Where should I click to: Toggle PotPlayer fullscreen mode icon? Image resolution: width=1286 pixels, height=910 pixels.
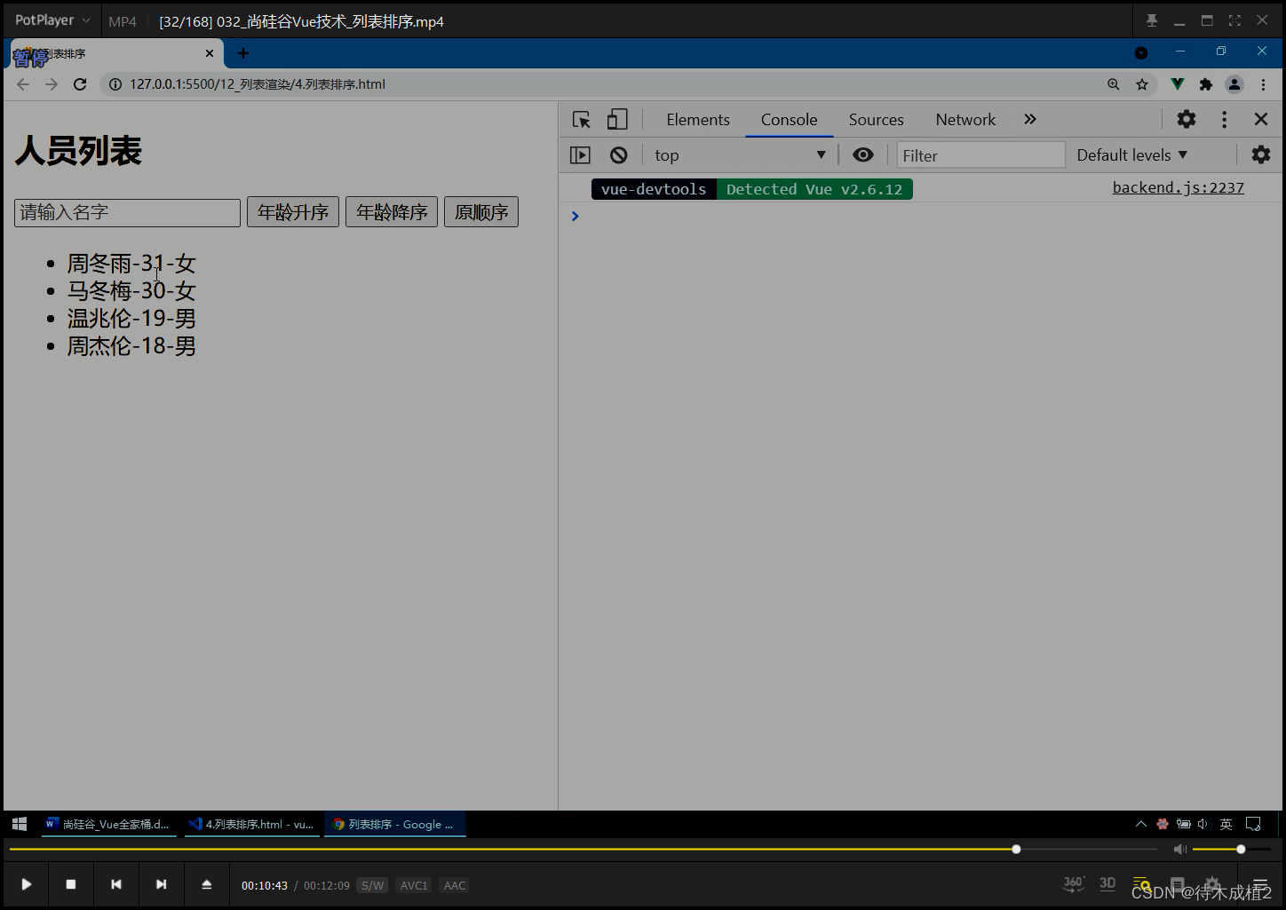(x=1234, y=20)
